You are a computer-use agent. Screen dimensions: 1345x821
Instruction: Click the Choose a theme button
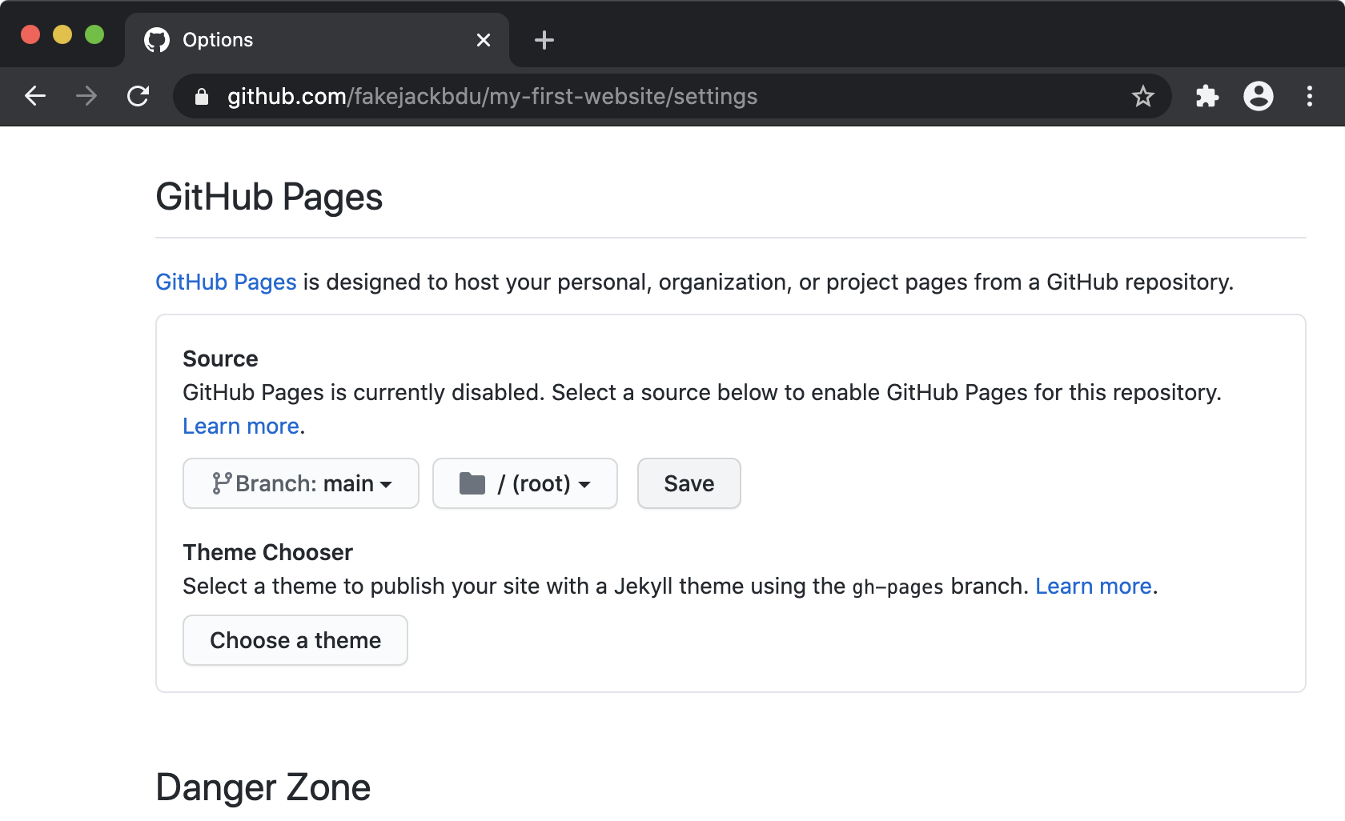click(295, 640)
